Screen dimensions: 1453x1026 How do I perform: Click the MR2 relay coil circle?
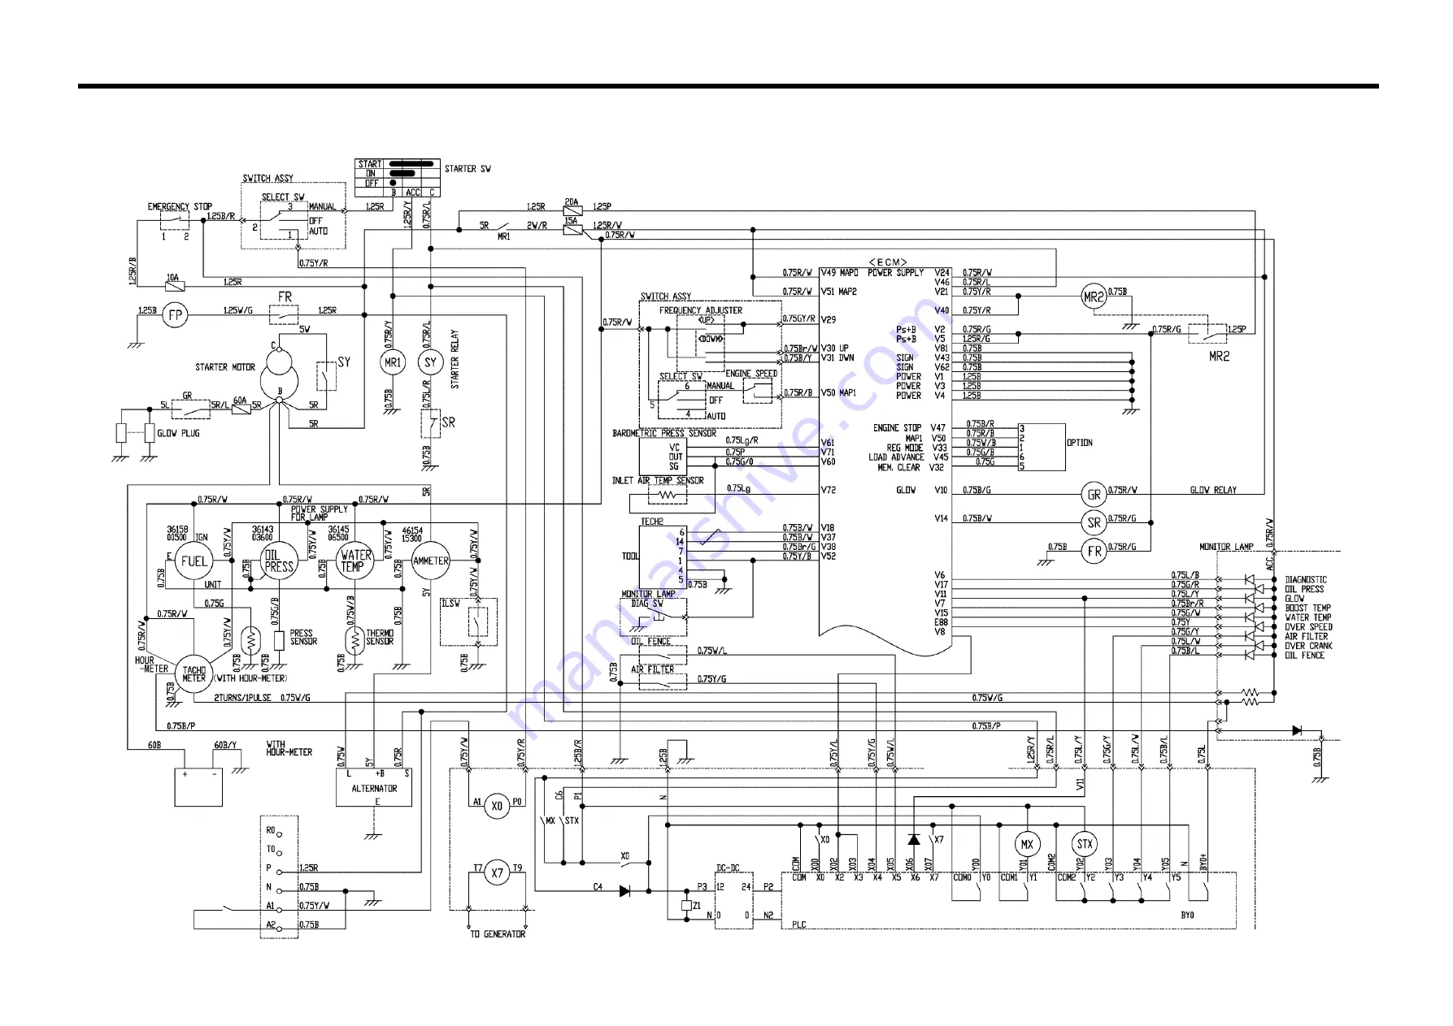click(x=1094, y=297)
